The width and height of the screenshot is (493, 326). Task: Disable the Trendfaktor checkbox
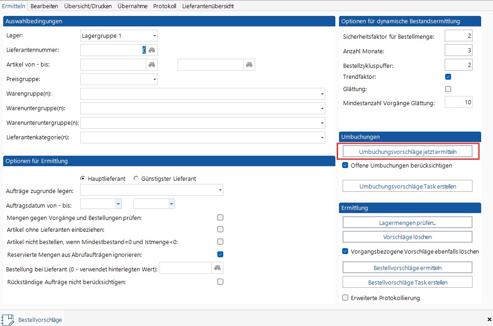(x=448, y=77)
